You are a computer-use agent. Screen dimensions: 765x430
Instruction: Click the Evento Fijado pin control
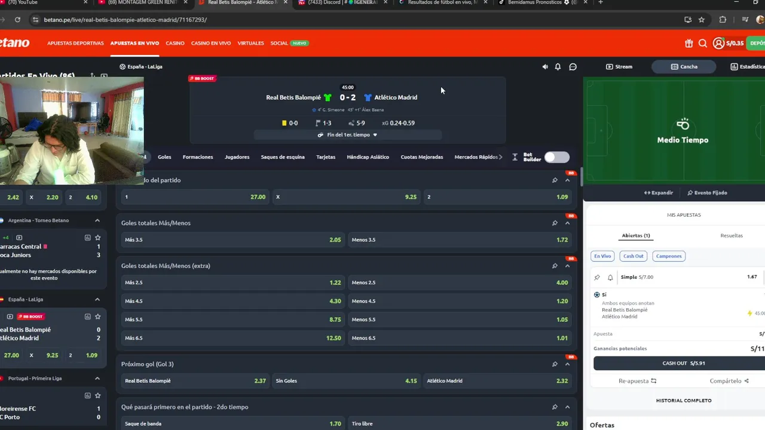pyautogui.click(x=707, y=193)
